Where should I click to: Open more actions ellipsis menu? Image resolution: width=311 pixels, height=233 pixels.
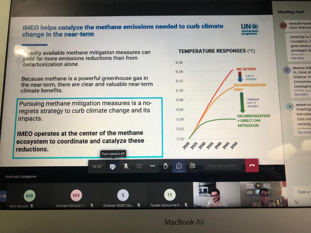pyautogui.click(x=152, y=166)
